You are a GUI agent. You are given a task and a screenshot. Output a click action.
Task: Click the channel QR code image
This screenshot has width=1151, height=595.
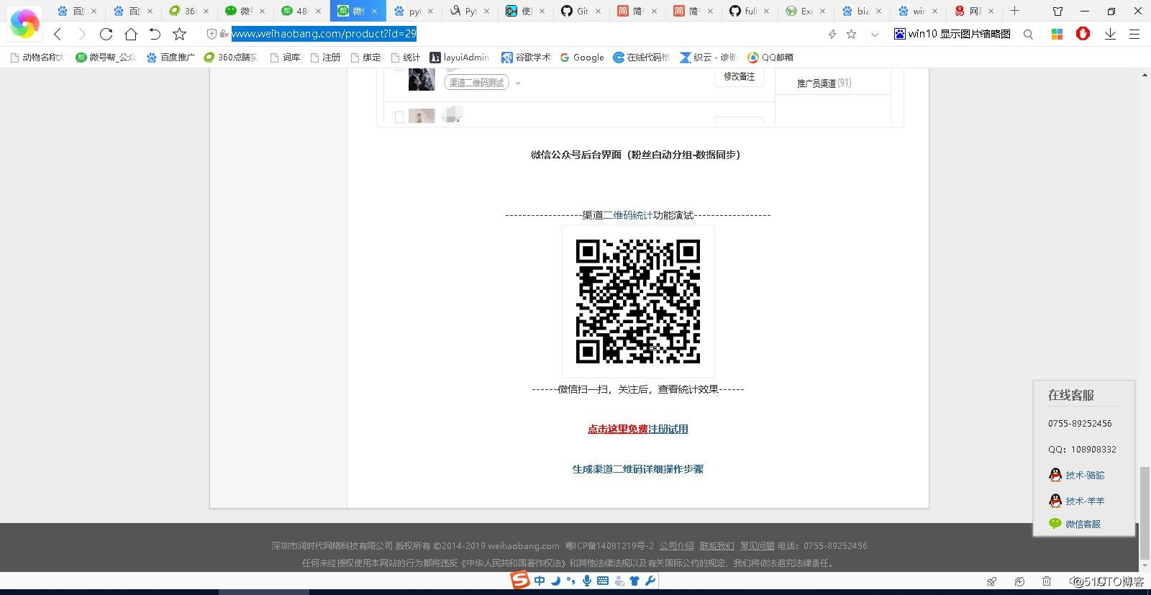click(x=638, y=301)
